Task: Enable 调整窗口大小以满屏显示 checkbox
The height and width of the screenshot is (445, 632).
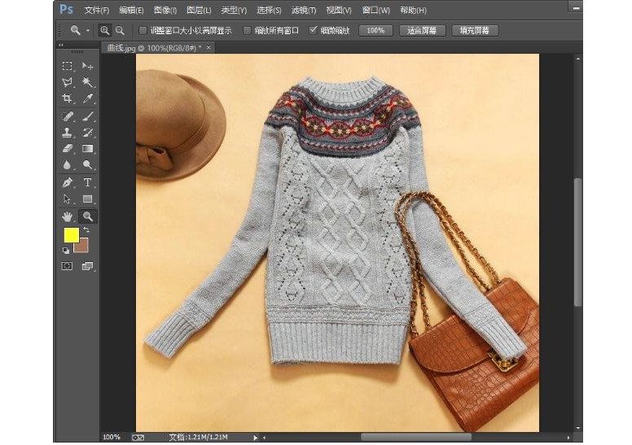Action: pyautogui.click(x=143, y=30)
